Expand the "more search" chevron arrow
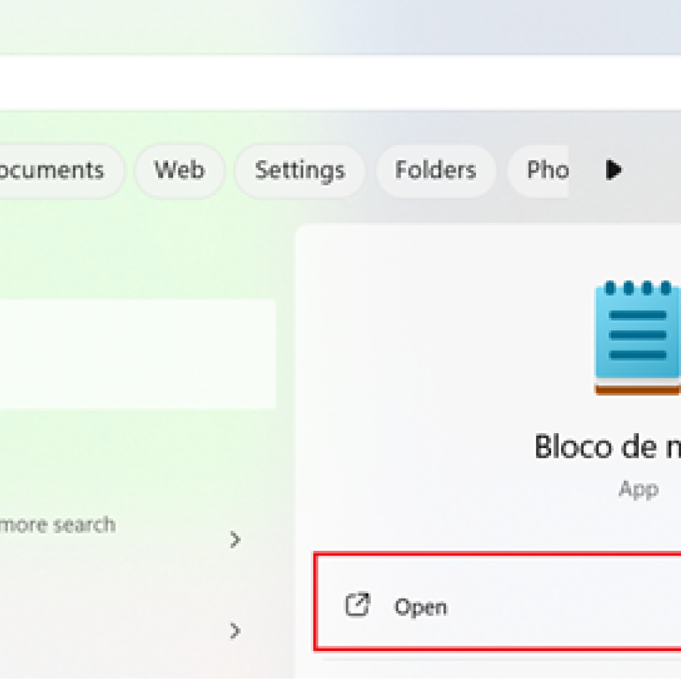This screenshot has height=681, width=681. [x=235, y=540]
